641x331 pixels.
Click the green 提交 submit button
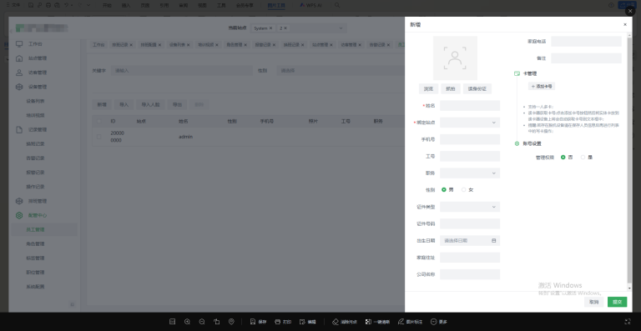click(617, 302)
